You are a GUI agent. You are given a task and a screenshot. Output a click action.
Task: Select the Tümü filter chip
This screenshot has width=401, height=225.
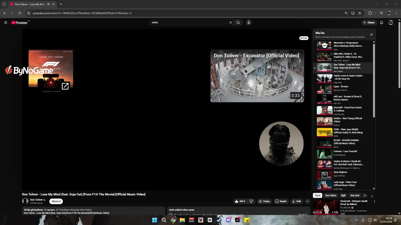click(x=318, y=196)
